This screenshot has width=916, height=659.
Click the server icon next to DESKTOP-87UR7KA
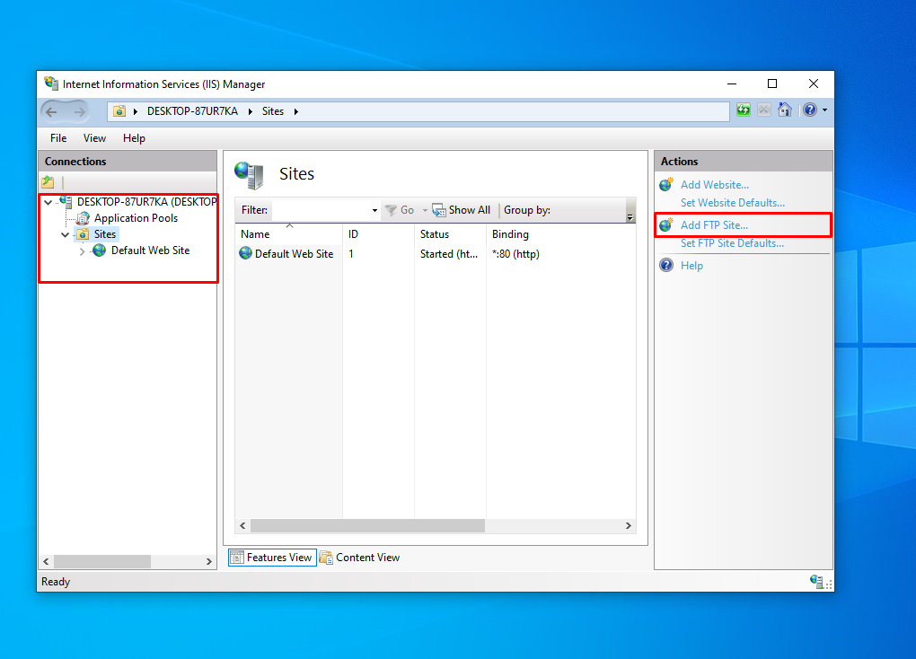66,201
